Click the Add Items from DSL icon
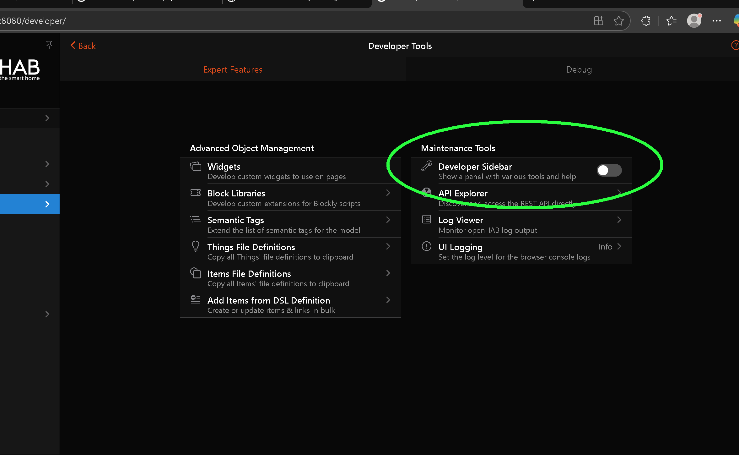The height and width of the screenshot is (455, 739). (x=196, y=299)
